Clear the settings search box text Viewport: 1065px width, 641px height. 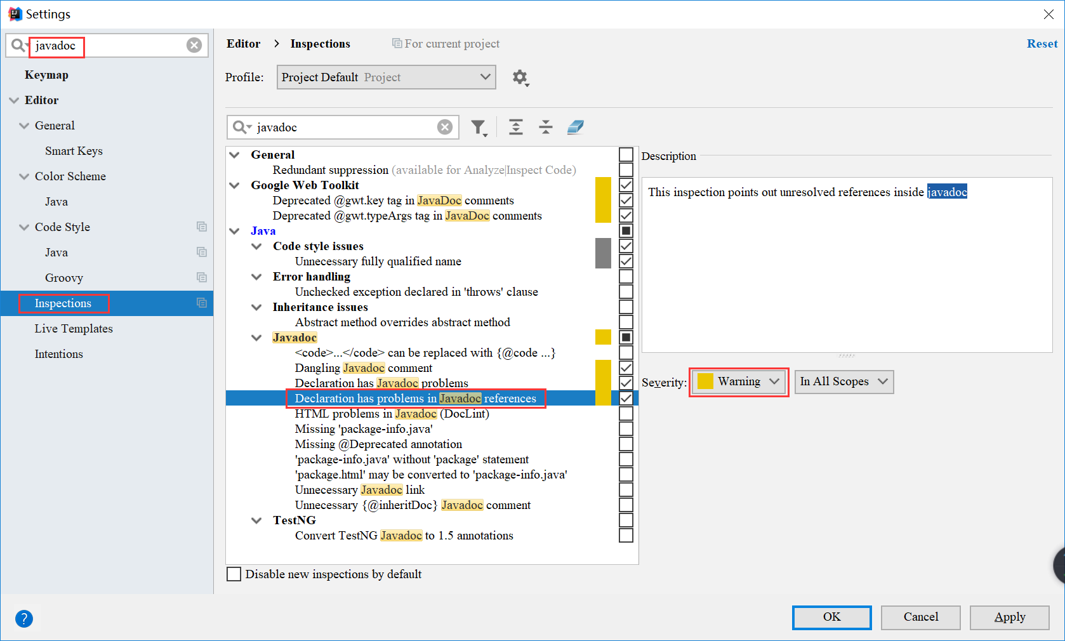(194, 44)
